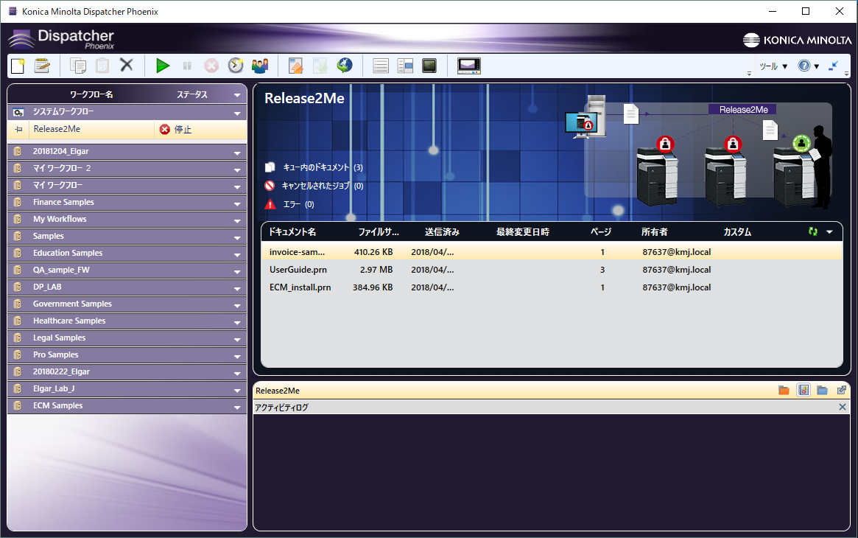Select the invoice-sam... document row
Image resolution: width=858 pixels, height=538 pixels.
552,252
